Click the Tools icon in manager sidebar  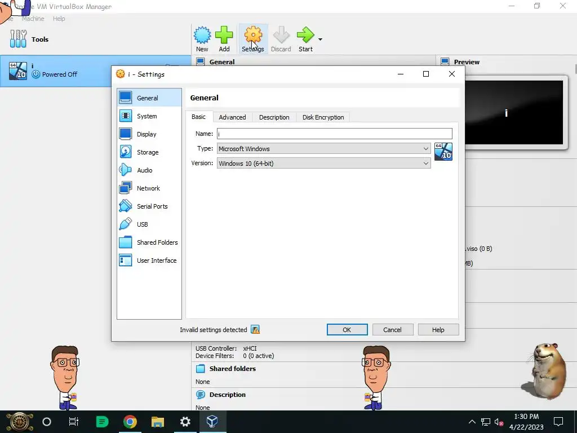click(19, 39)
